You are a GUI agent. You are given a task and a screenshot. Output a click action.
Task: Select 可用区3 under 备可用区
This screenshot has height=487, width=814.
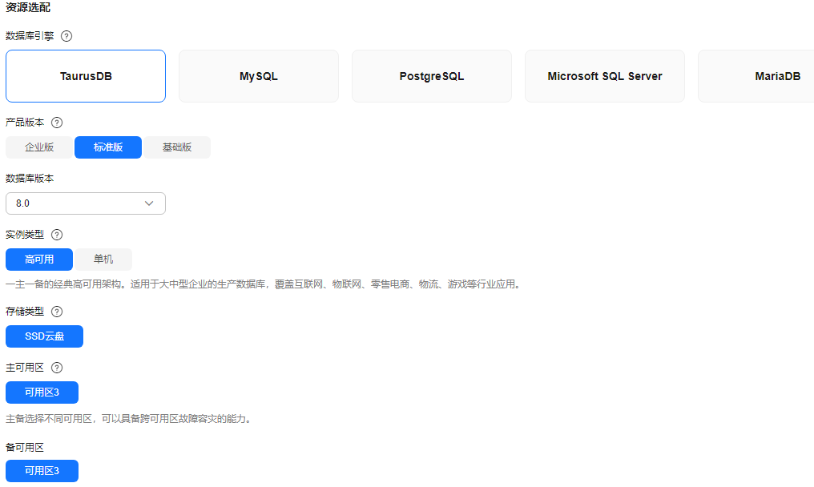click(42, 471)
